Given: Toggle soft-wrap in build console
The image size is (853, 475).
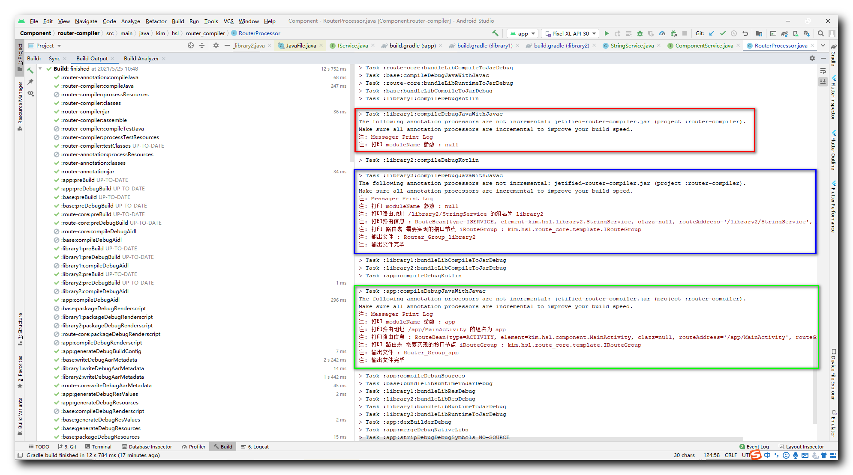Looking at the screenshot, I should tap(823, 71).
